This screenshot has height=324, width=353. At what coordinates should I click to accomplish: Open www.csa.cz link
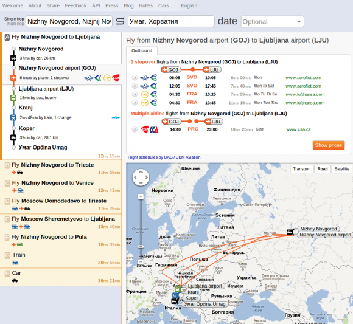[298, 129]
